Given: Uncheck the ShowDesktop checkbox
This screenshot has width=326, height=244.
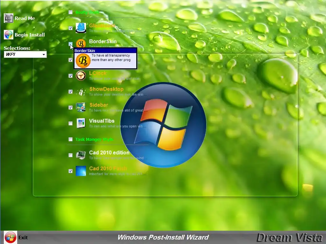Looking at the screenshot, I should point(70,91).
